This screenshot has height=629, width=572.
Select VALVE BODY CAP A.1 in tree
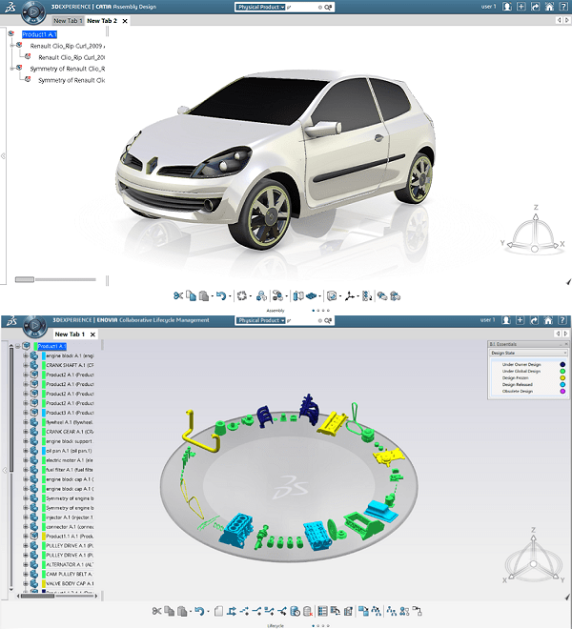click(x=70, y=583)
